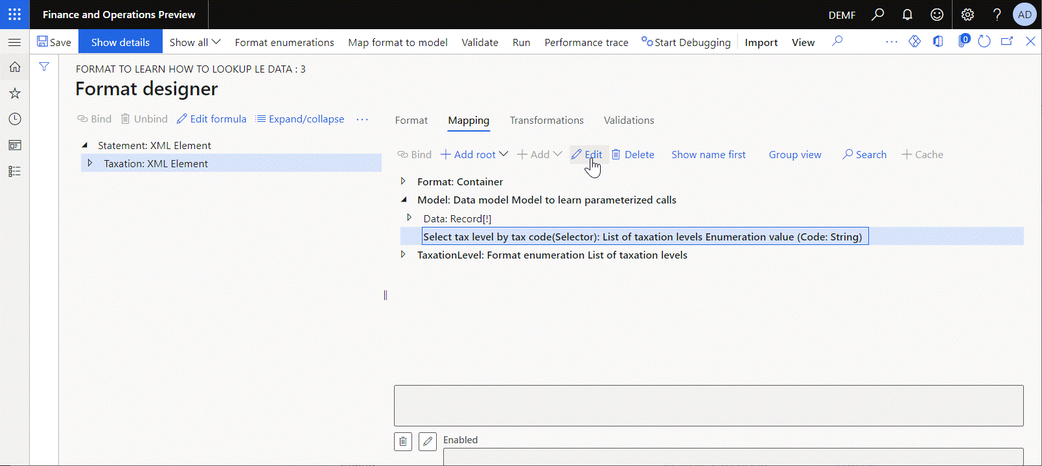Select Taxation: XML Element row

pos(231,163)
